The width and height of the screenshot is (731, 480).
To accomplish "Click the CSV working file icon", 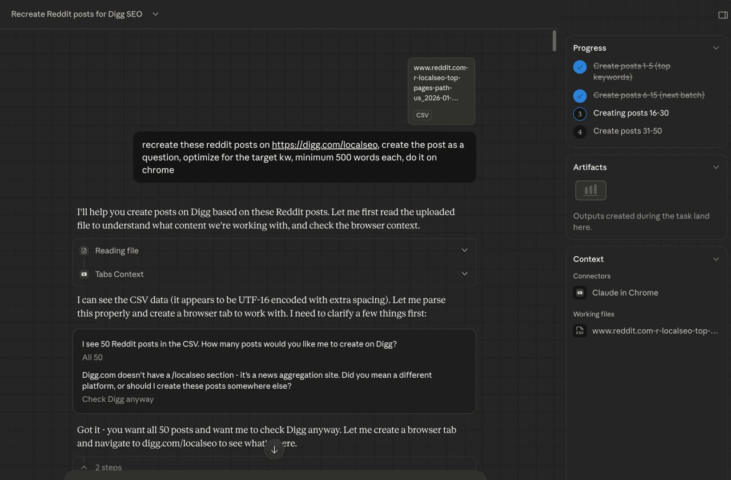I will click(x=580, y=331).
